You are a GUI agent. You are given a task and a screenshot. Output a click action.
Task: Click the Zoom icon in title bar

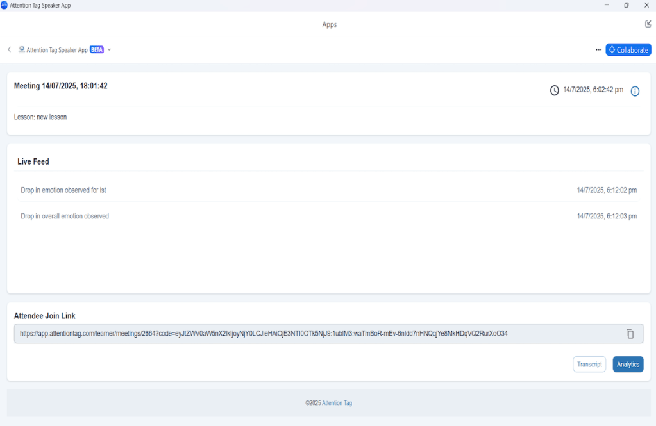point(4,5)
